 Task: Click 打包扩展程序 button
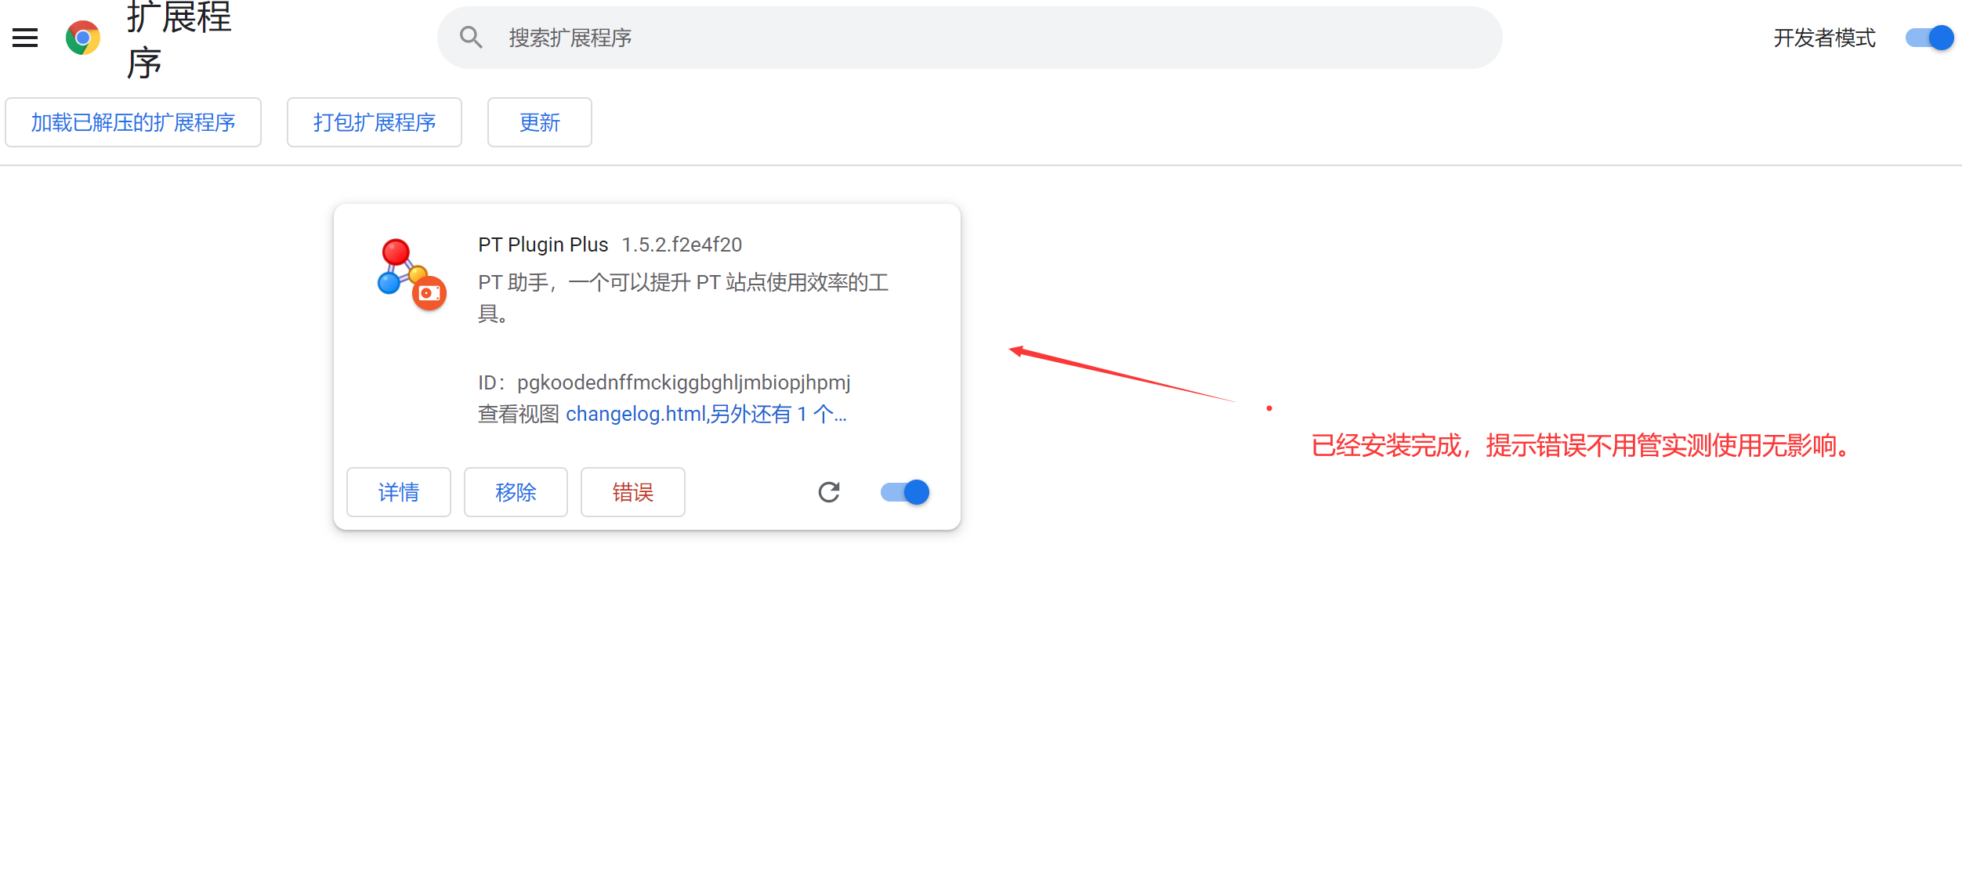[x=375, y=122]
